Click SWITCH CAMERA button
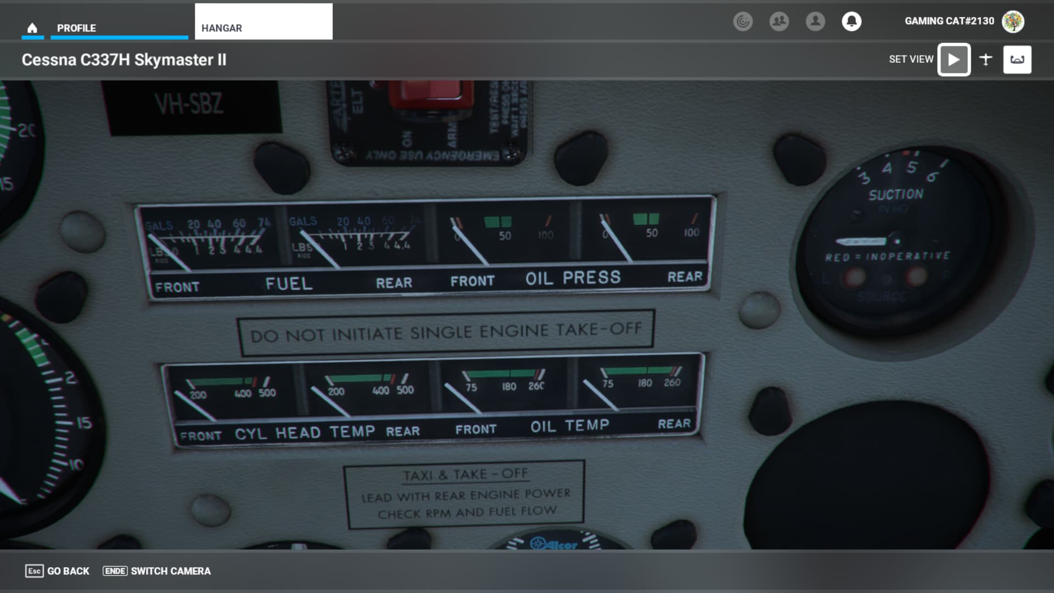 click(x=157, y=571)
